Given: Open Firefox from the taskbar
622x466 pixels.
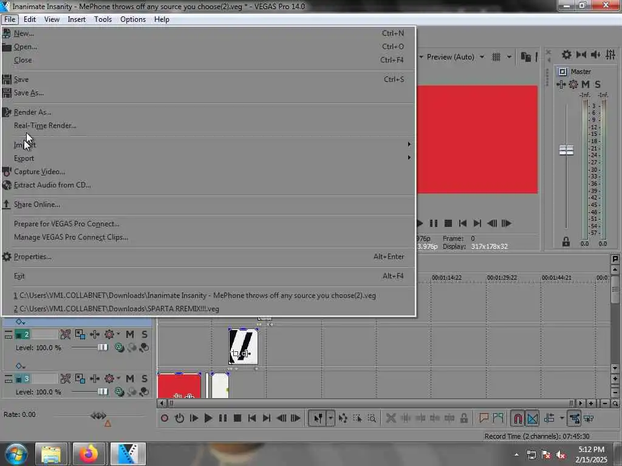Looking at the screenshot, I should 89,454.
